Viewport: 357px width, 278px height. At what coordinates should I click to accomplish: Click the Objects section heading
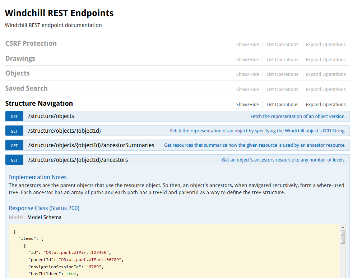pos(18,73)
